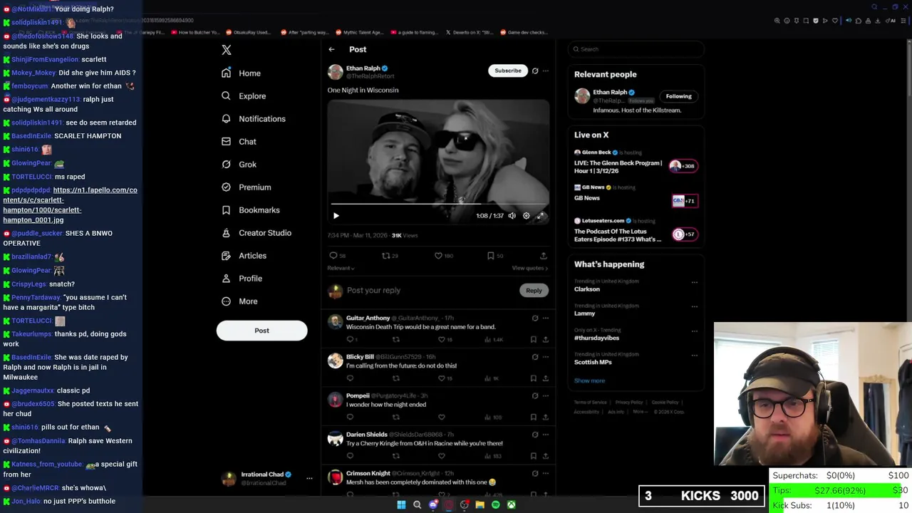Screen dimensions: 912x513
Task: Open Grok from the sidebar
Action: [x=238, y=165]
